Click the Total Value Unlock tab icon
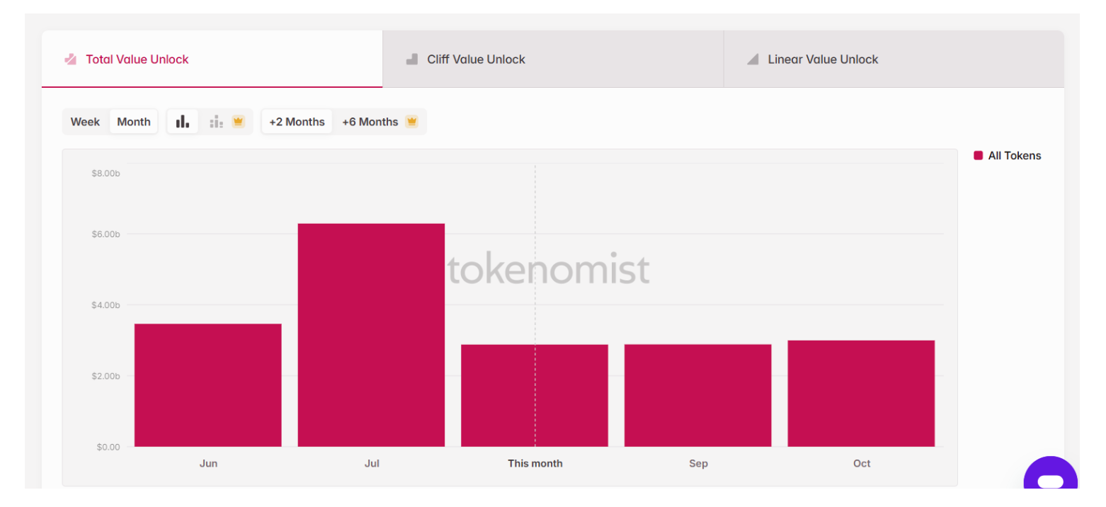 click(x=70, y=59)
